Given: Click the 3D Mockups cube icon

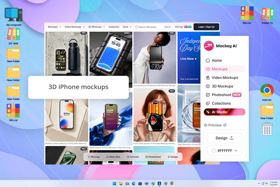Looking at the screenshot, I should pyautogui.click(x=208, y=86).
